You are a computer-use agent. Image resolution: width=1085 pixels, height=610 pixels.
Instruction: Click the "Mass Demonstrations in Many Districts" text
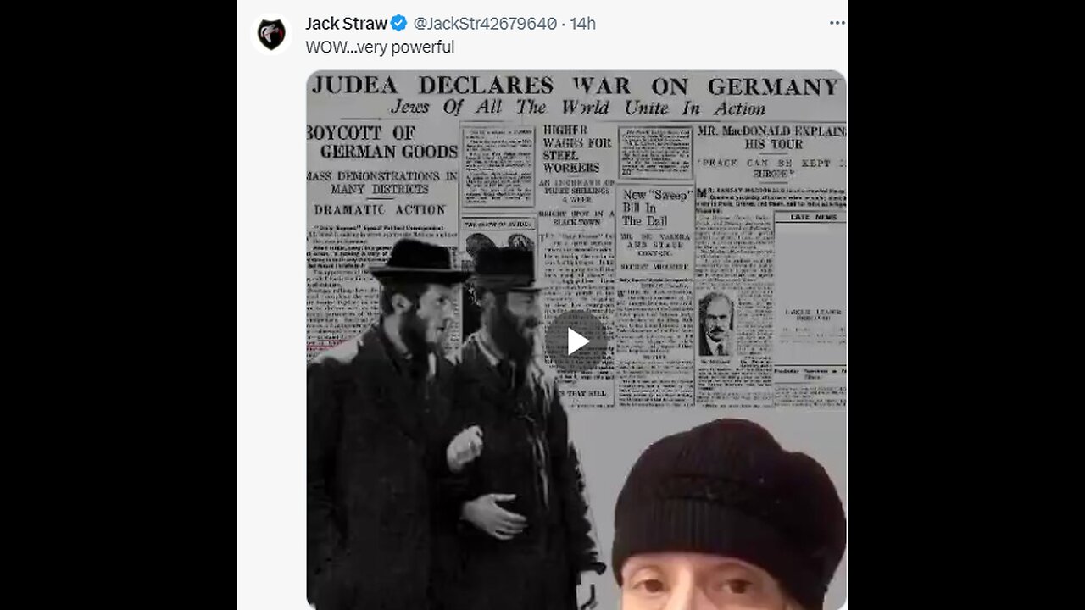tap(382, 182)
